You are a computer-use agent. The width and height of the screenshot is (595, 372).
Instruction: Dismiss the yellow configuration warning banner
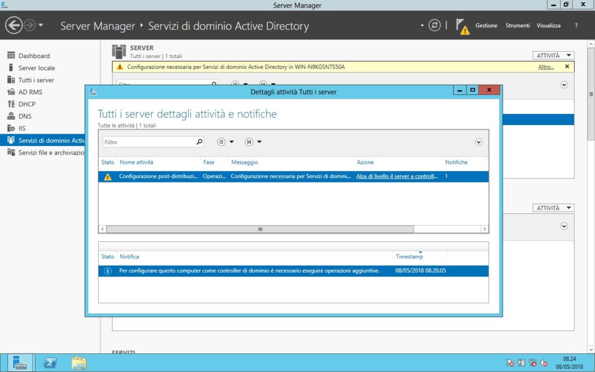[x=567, y=66]
